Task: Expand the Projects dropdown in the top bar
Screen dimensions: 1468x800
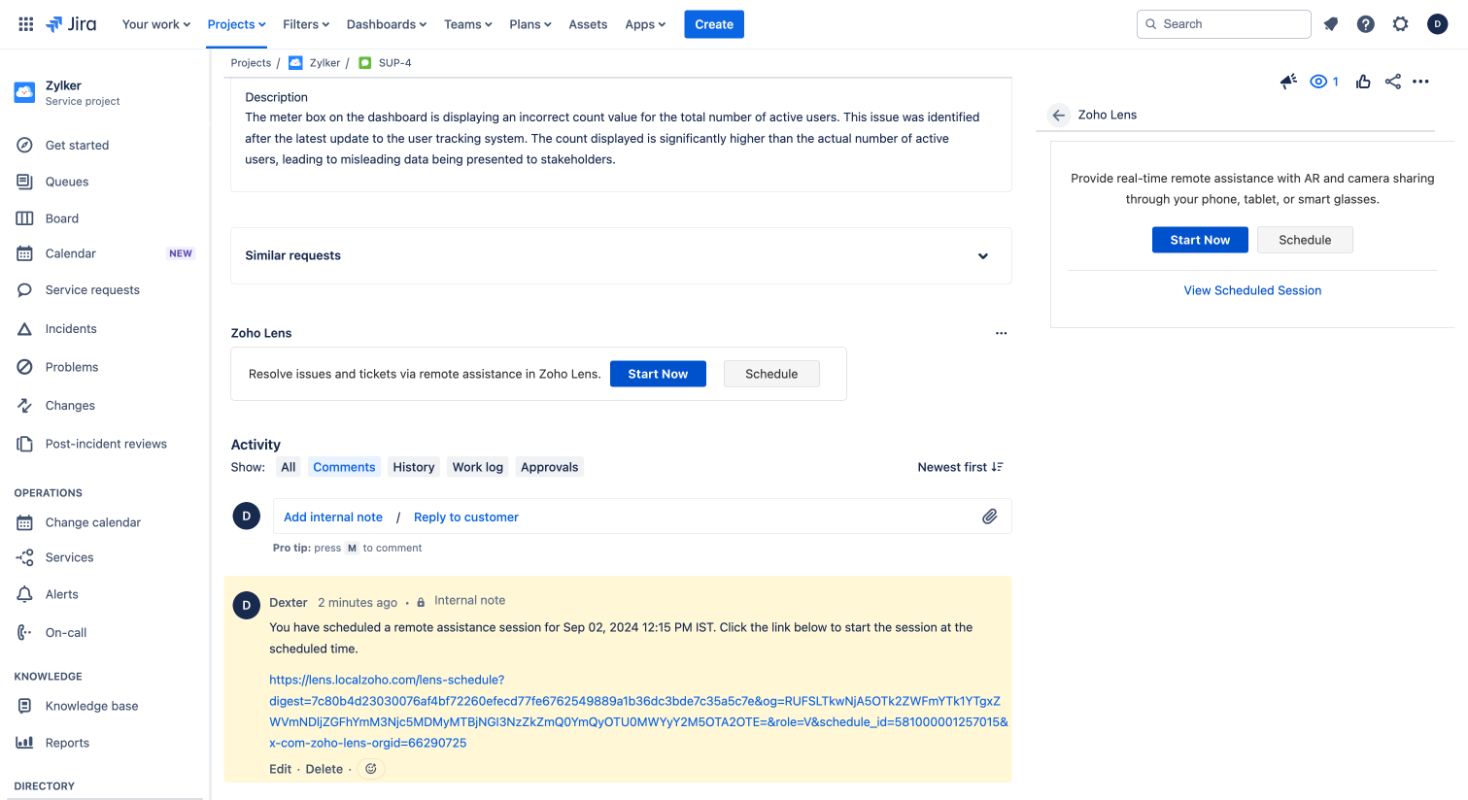Action: (x=236, y=24)
